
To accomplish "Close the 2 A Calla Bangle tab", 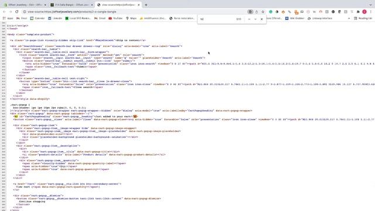I will click(x=91, y=5).
